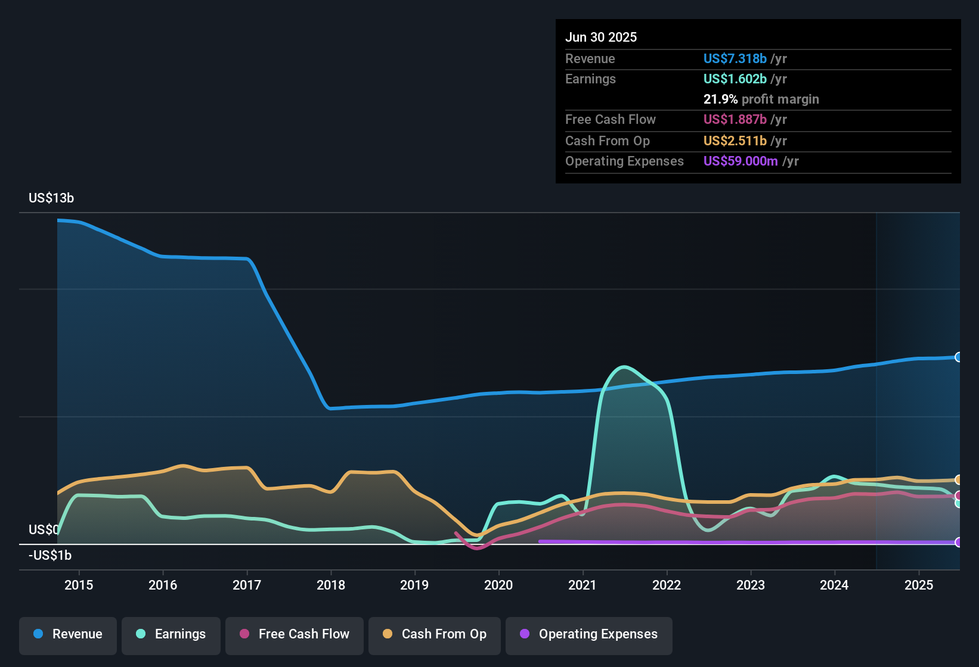Select the Cash From Op endpoint marker
The height and width of the screenshot is (667, 979).
[958, 480]
